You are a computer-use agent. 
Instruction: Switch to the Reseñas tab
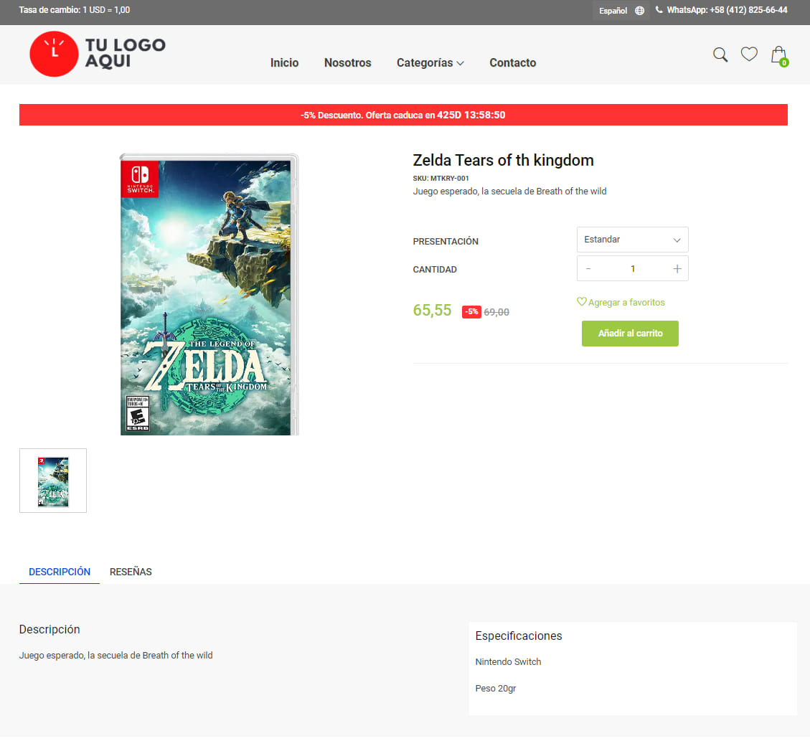[x=131, y=572]
